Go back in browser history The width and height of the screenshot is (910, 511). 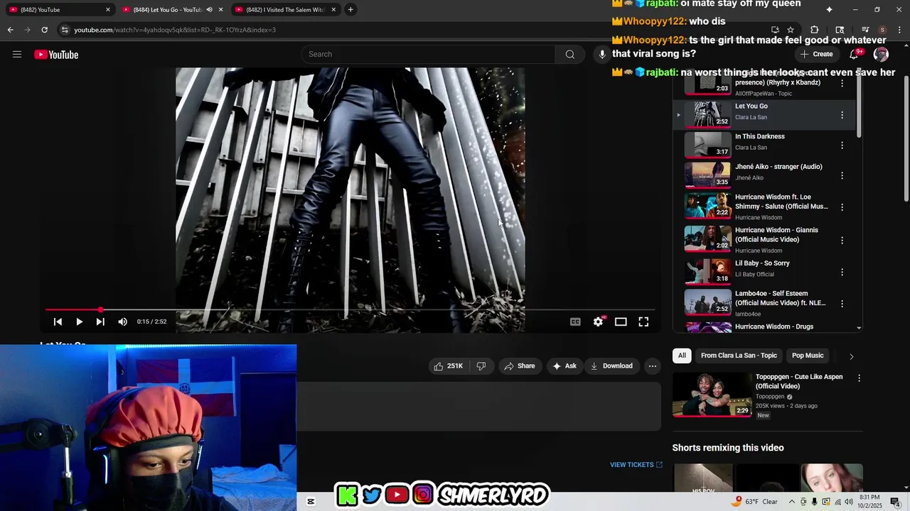tap(10, 30)
